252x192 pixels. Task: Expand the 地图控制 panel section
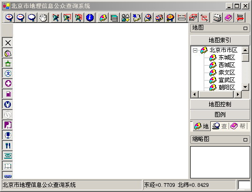click(x=220, y=104)
